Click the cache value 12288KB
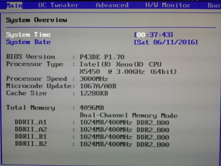Screen dimensions: 221x166 [x=94, y=94]
